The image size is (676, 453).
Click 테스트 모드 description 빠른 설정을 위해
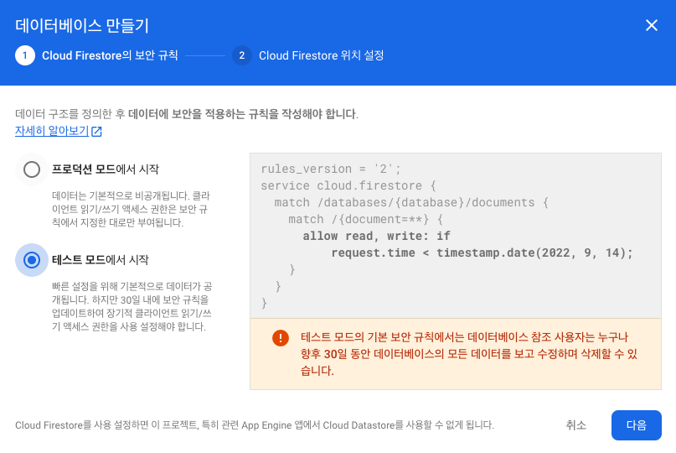[132, 306]
